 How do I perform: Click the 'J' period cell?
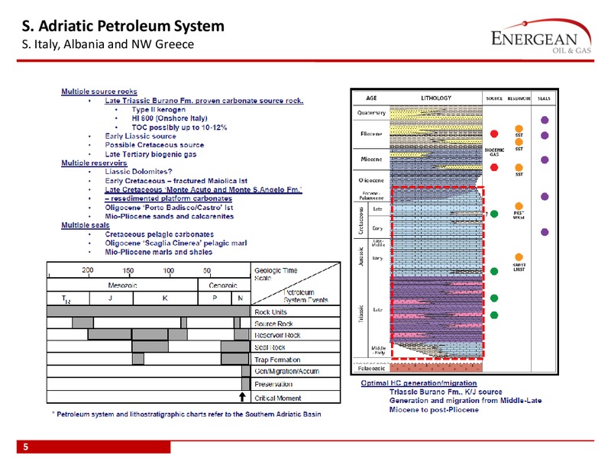[x=110, y=298]
